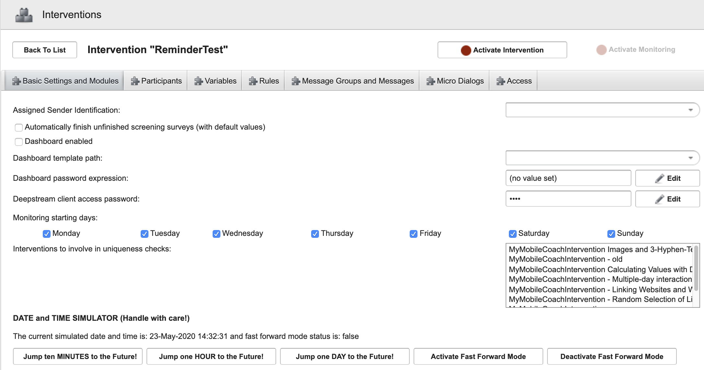The width and height of the screenshot is (704, 370).
Task: Click the Interventions puzzle-piece header icon
Action: [24, 14]
